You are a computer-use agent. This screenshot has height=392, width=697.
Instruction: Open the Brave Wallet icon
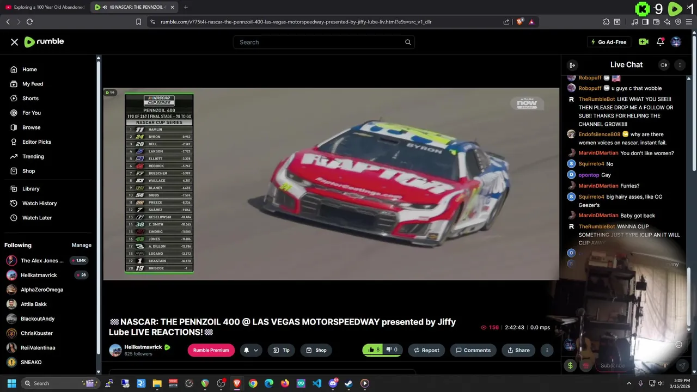pyautogui.click(x=656, y=22)
